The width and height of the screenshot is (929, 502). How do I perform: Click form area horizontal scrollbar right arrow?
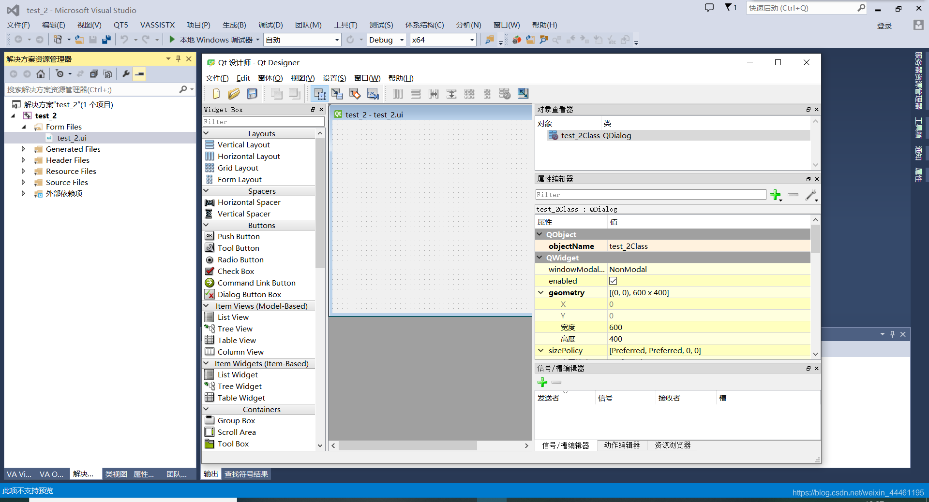pyautogui.click(x=526, y=445)
